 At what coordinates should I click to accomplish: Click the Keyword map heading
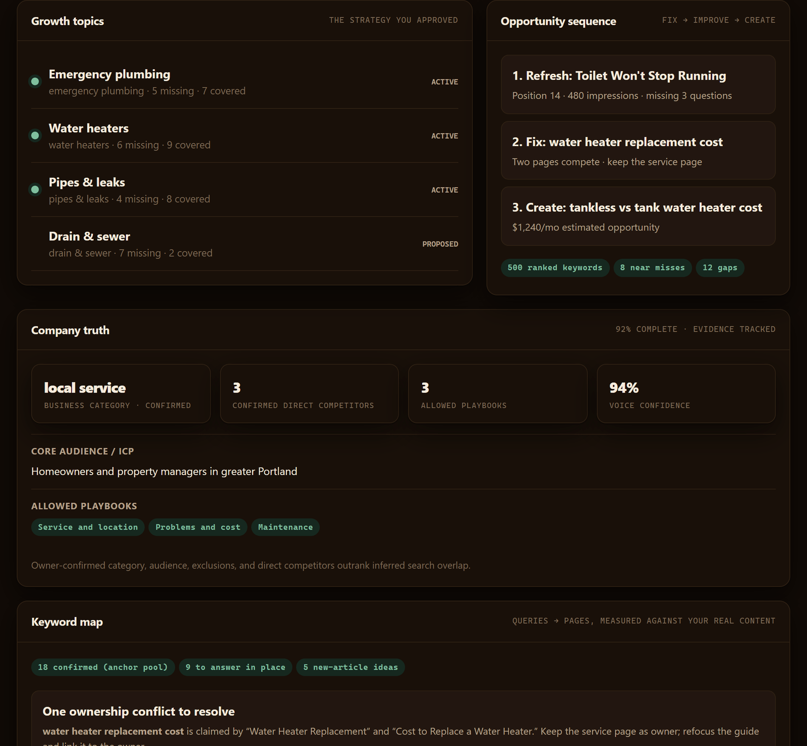coord(67,622)
